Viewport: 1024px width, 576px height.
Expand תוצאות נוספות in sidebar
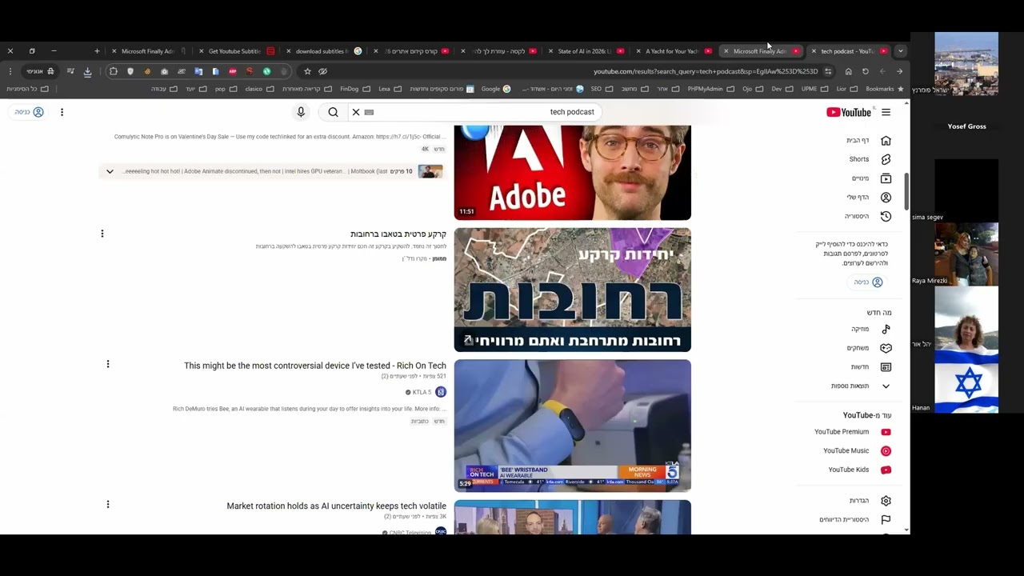[861, 386]
